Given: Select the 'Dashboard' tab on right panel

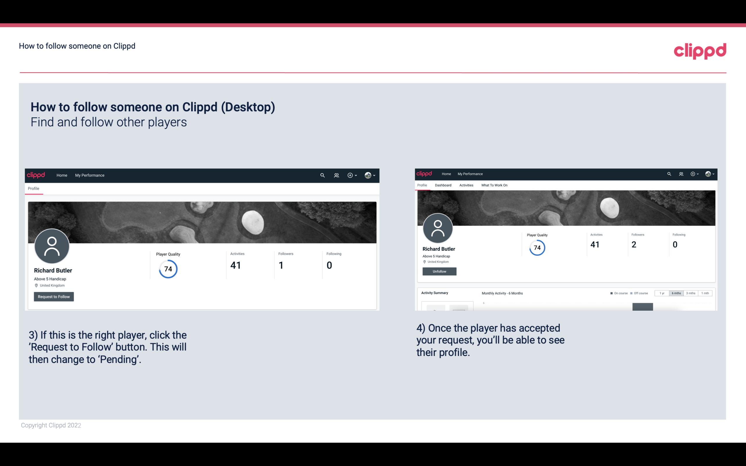Looking at the screenshot, I should pos(443,185).
